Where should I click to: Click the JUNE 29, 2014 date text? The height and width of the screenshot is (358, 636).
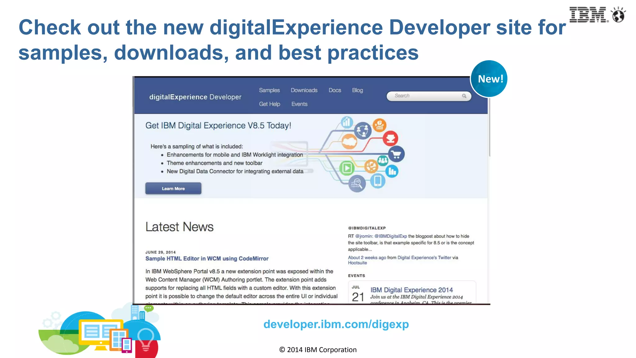pyautogui.click(x=161, y=252)
